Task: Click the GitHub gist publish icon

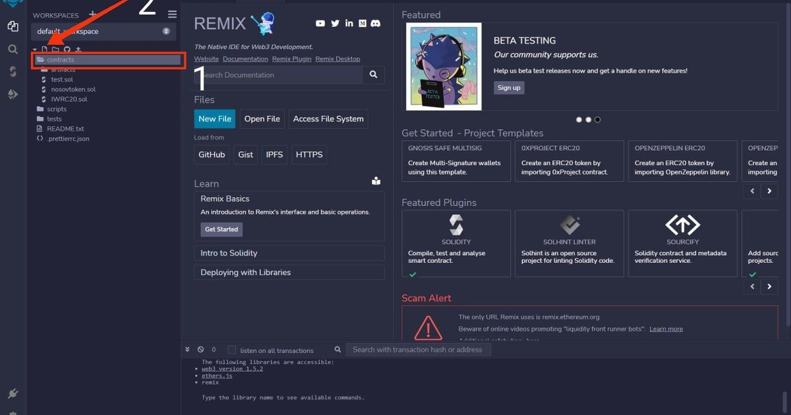Action: click(x=67, y=49)
